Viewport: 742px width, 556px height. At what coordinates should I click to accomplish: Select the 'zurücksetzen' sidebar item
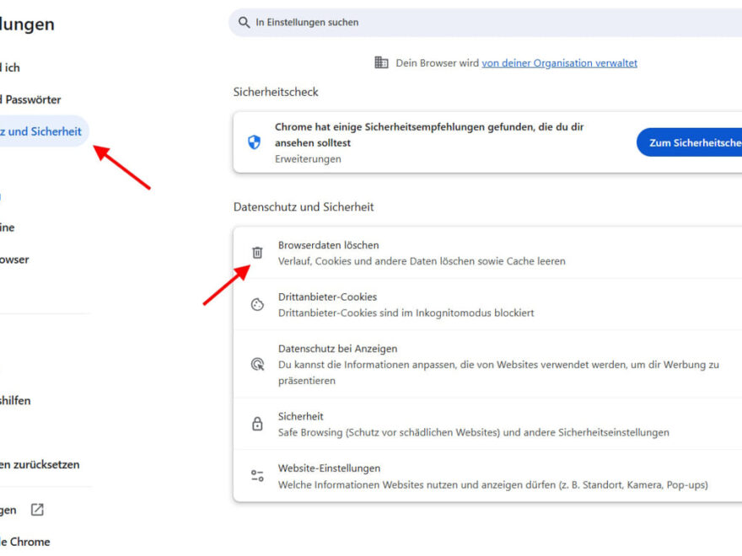coord(40,464)
